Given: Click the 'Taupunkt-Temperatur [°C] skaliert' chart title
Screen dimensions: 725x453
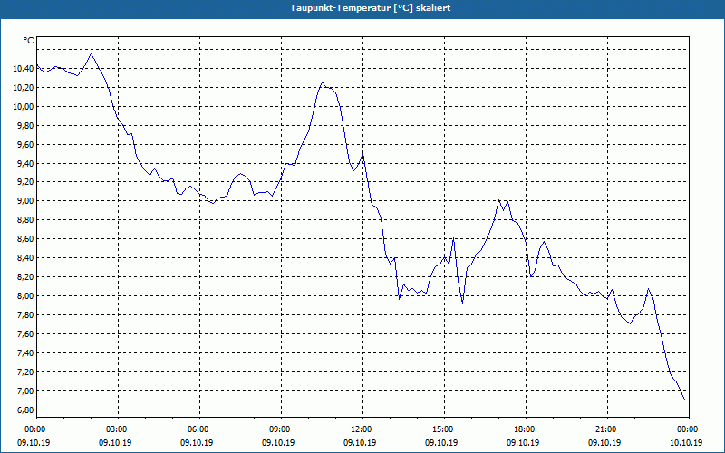Looking at the screenshot, I should (371, 8).
